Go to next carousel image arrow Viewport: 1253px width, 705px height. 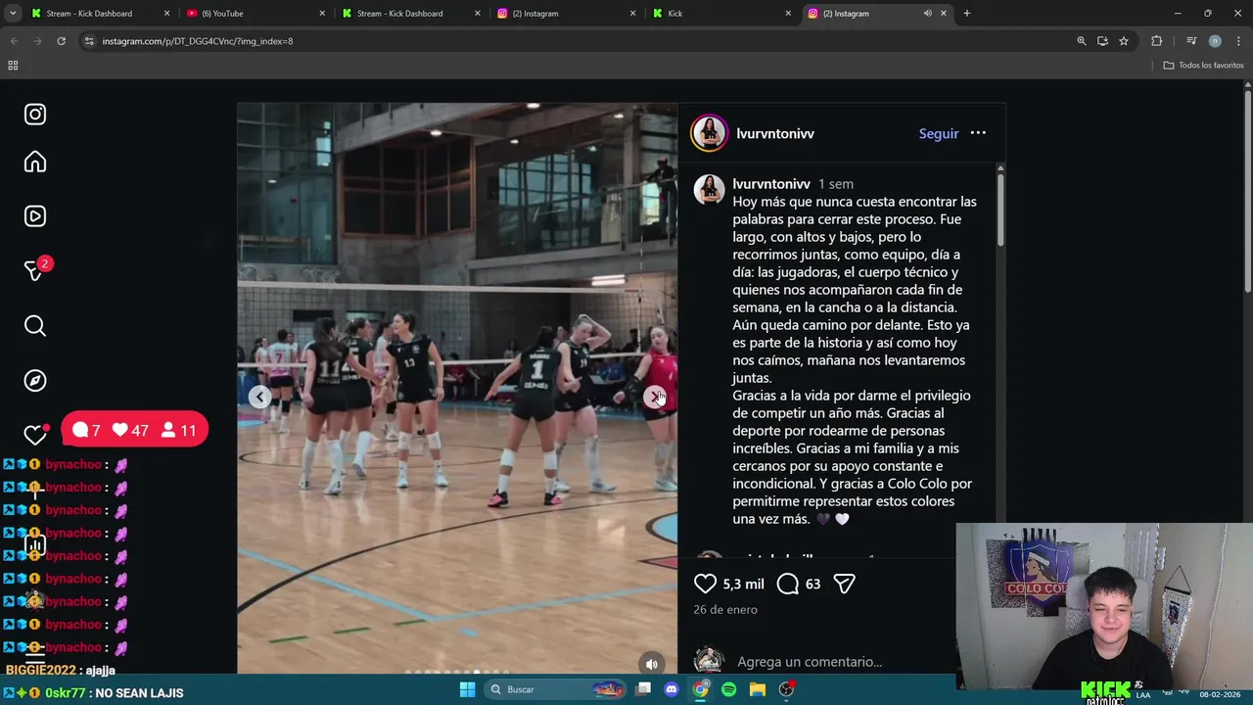[655, 397]
